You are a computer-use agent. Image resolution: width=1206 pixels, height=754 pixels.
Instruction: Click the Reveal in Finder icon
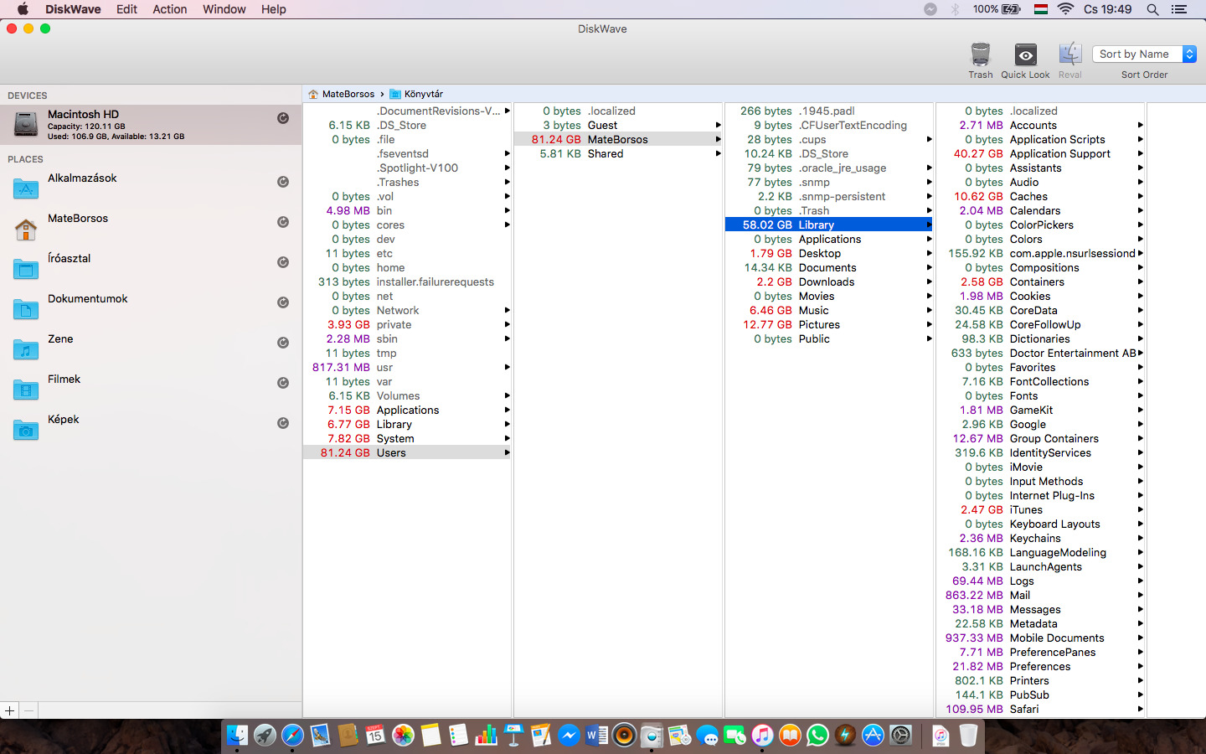point(1069,55)
